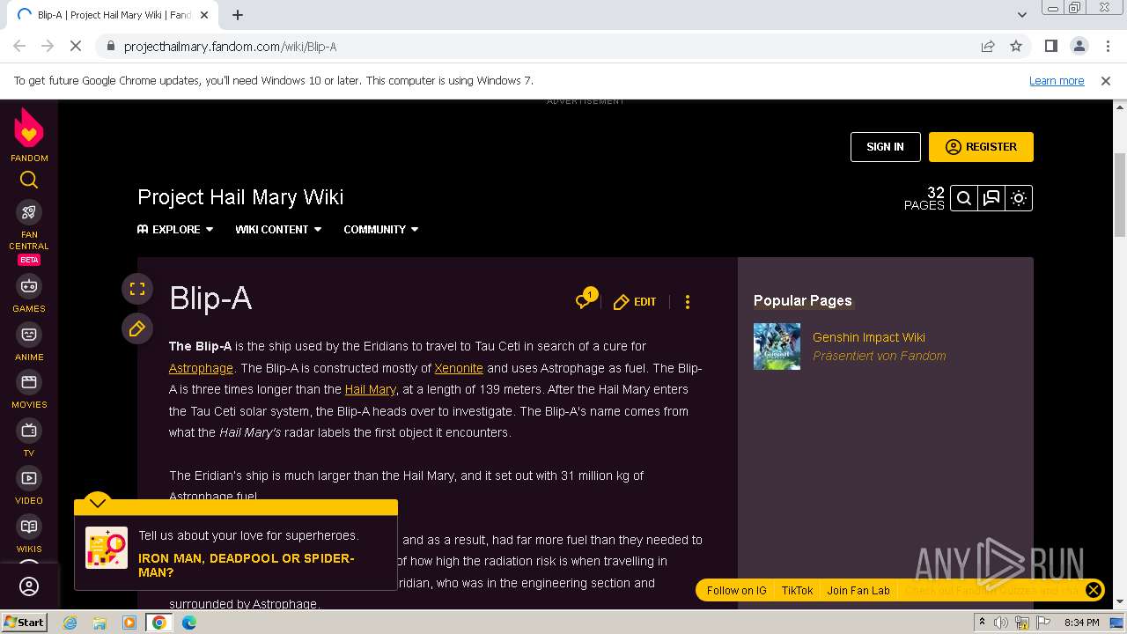Open Project Hail Mary Wiki title link
This screenshot has width=1127, height=634.
point(240,197)
